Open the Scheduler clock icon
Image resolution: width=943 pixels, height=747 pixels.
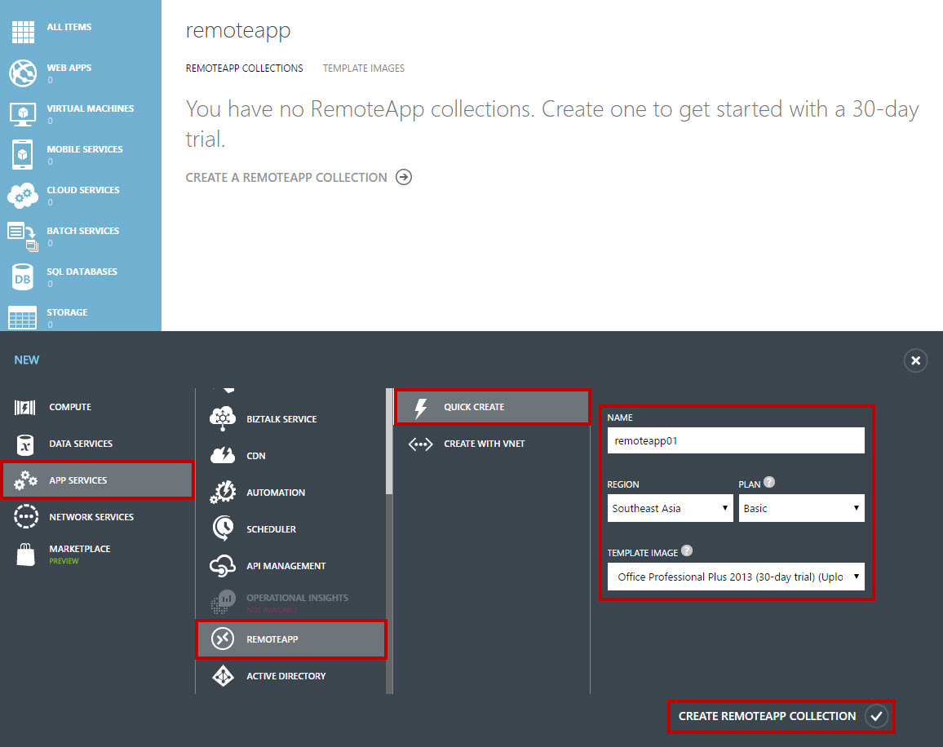(x=224, y=528)
